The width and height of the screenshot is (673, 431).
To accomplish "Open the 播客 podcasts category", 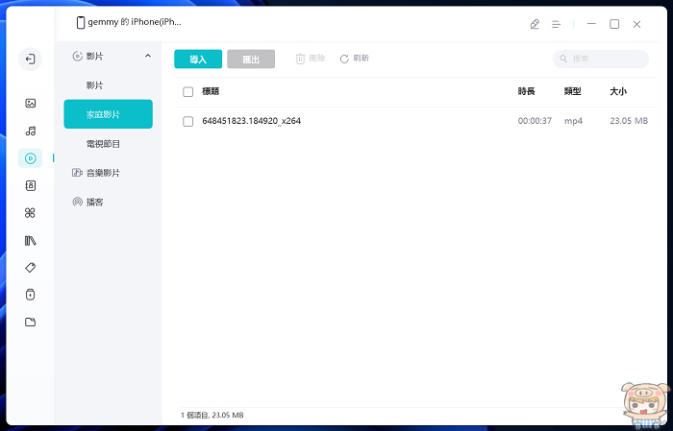I will [x=94, y=202].
